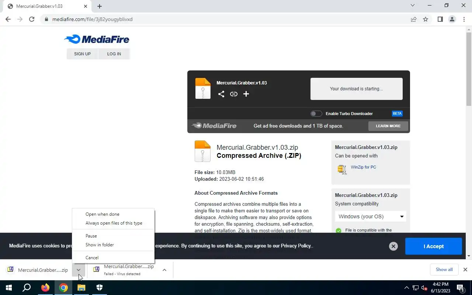Choose 'Always open files of this type'
The image size is (472, 295).
(113, 223)
